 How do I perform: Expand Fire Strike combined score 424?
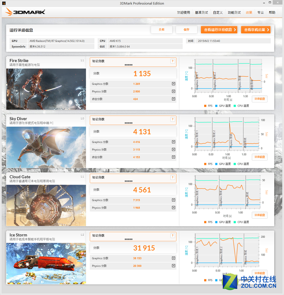click(x=174, y=99)
